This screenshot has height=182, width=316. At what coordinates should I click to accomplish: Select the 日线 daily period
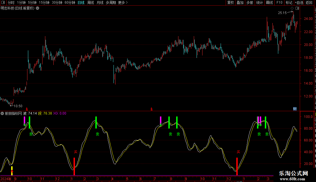(x=81, y=3)
